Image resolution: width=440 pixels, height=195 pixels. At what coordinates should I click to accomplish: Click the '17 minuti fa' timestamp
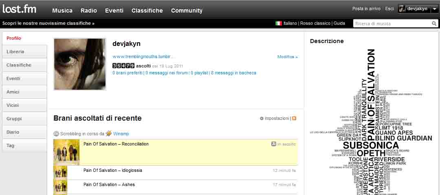pyautogui.click(x=284, y=185)
